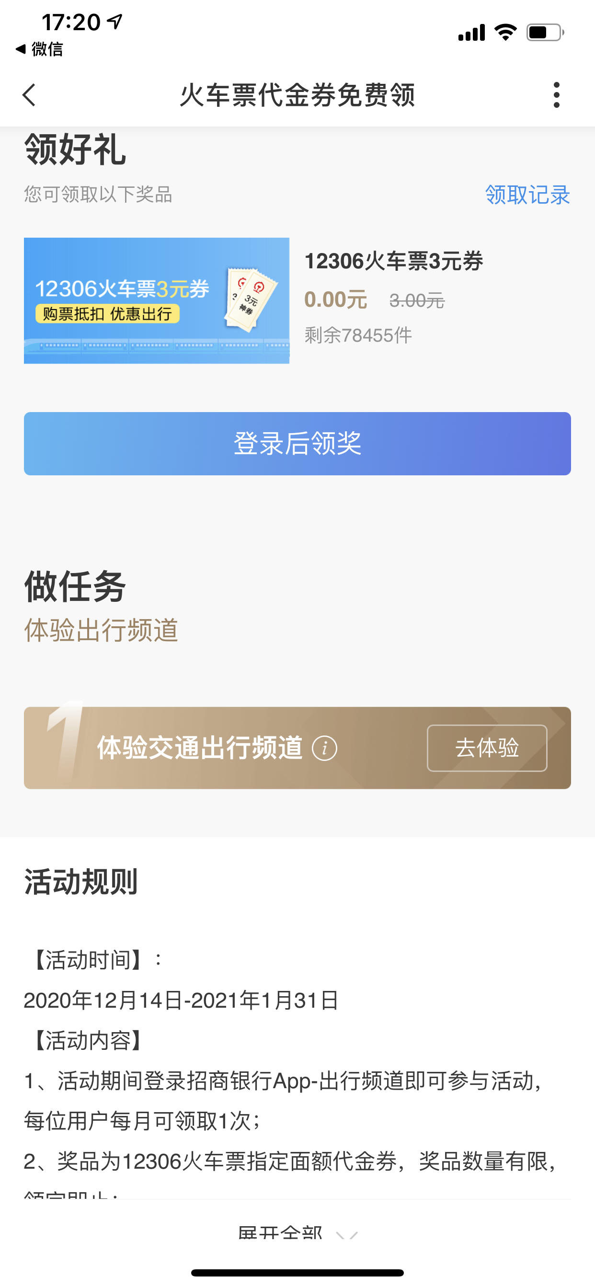Tap the home indicator bar at bottom
Screen dimensions: 595x1288
point(297,1273)
